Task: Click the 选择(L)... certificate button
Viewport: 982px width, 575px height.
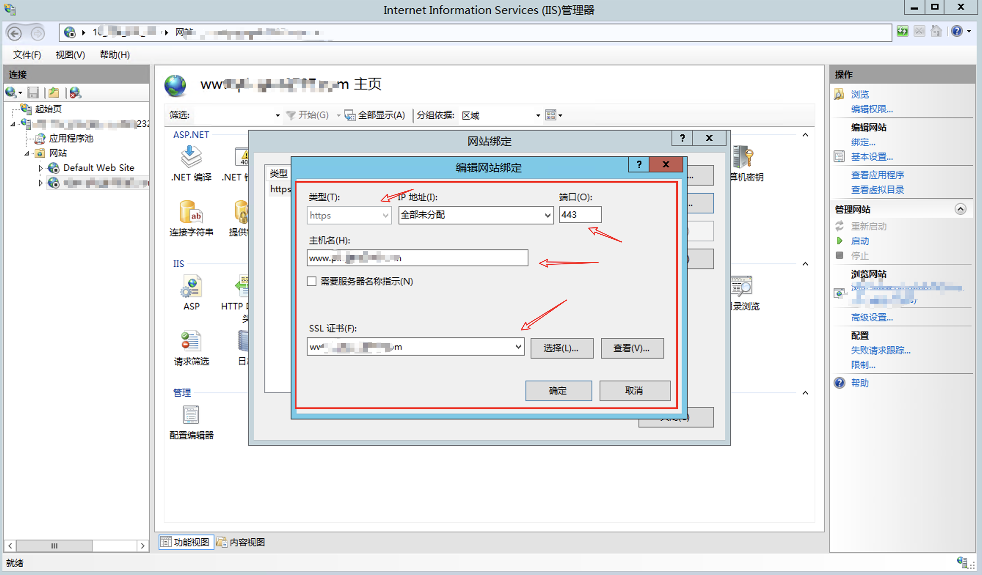Action: tap(561, 348)
